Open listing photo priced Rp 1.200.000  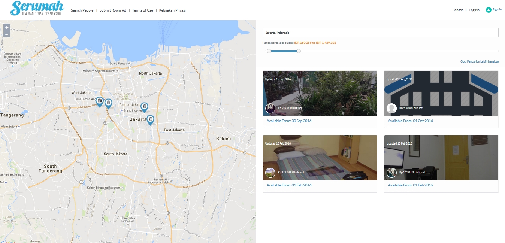(x=441, y=158)
